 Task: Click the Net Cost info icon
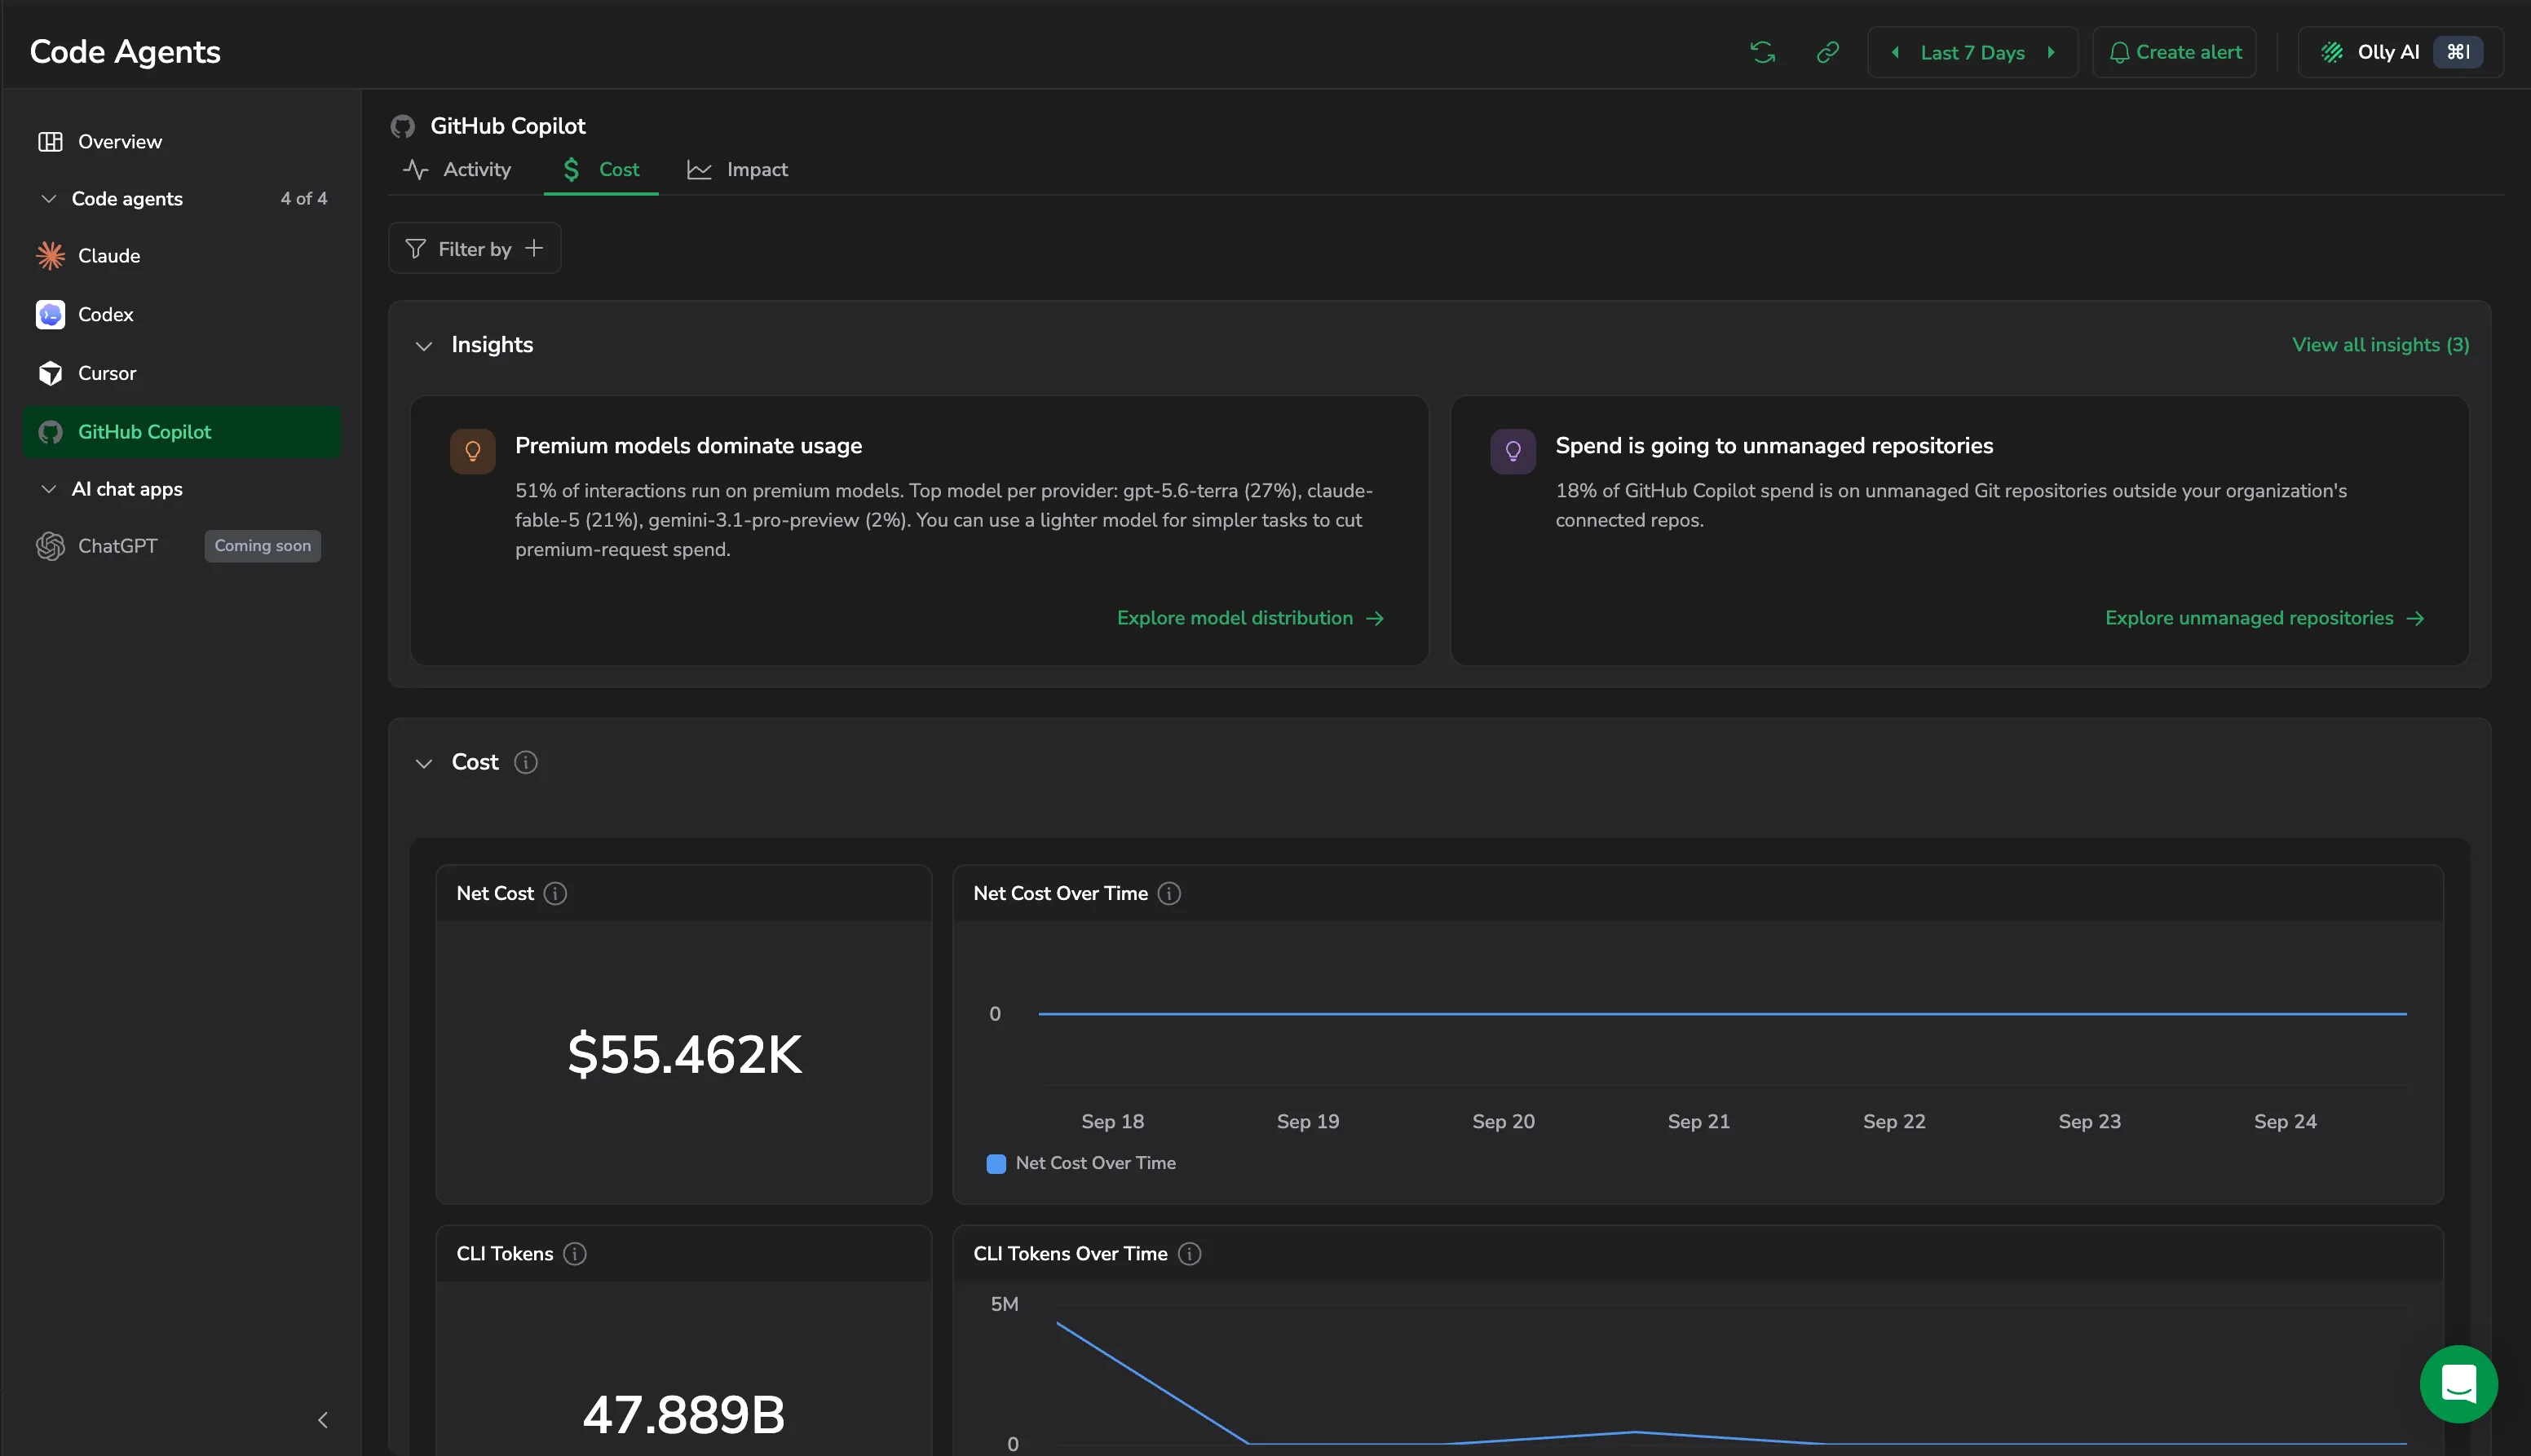click(555, 894)
